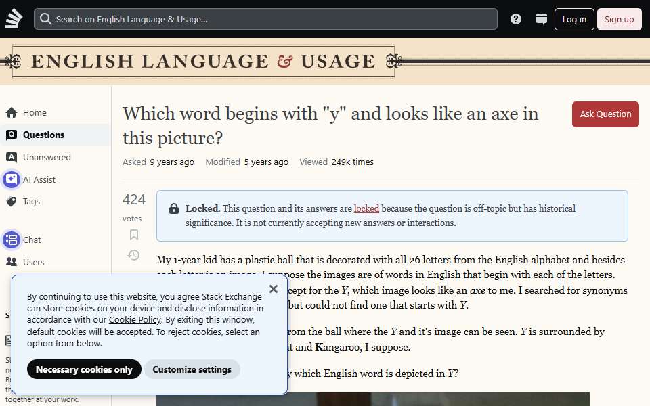650x406 pixels.
Task: Click the picture below the question text
Action: coord(372,399)
